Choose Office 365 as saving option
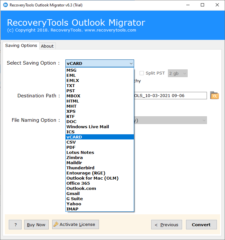Viewport: 225px width, 240px height. [100, 183]
